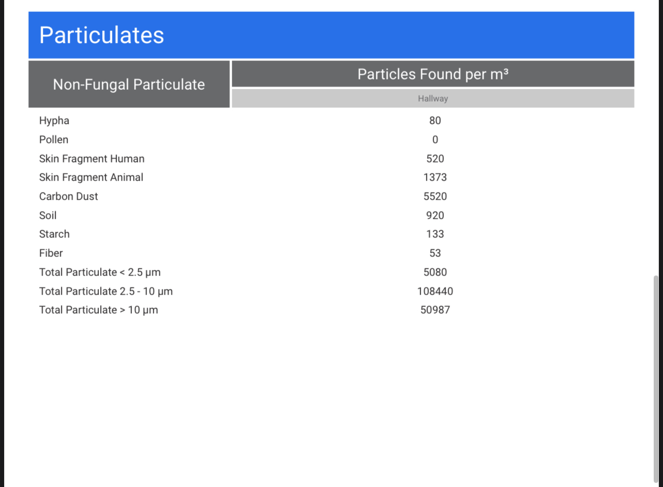Click the Carbon Dust value 5520
663x487 pixels.
435,197
